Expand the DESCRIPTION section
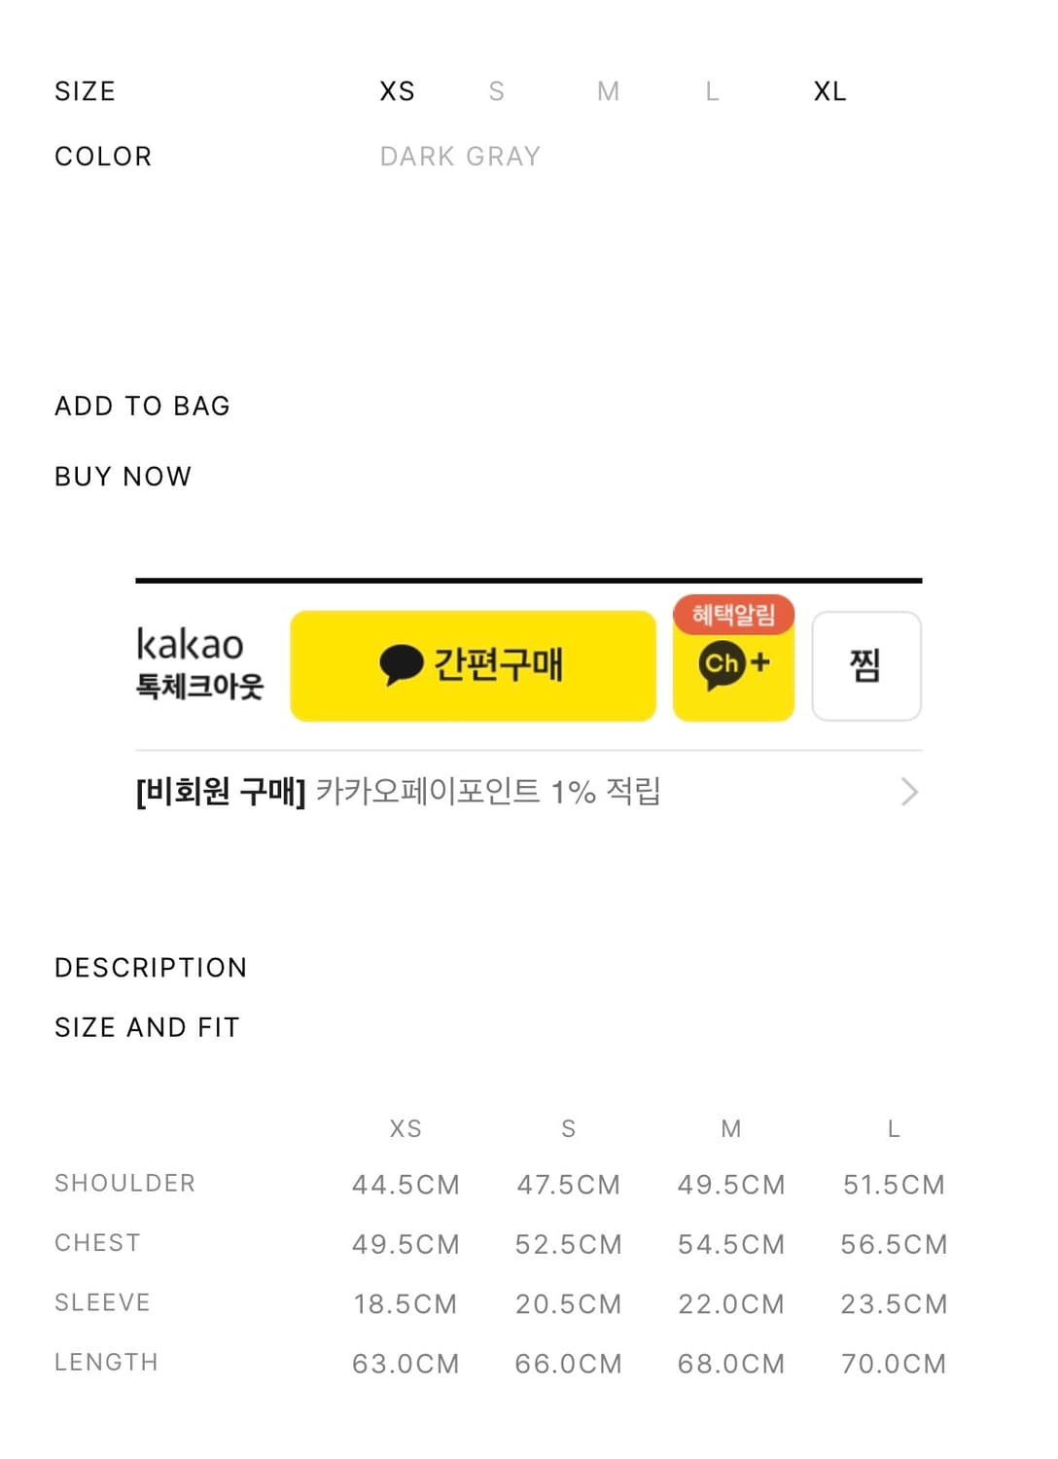1058x1459 pixels. coord(151,967)
